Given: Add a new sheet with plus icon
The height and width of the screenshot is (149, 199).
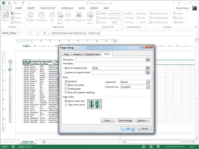Looking at the screenshot, I should (x=44, y=142).
